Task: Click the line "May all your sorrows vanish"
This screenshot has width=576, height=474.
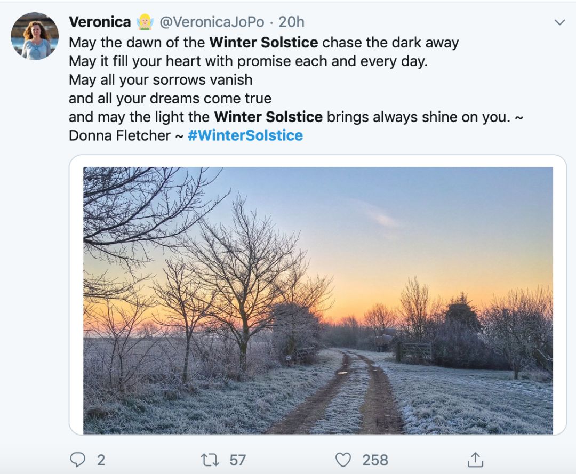Action: [161, 79]
